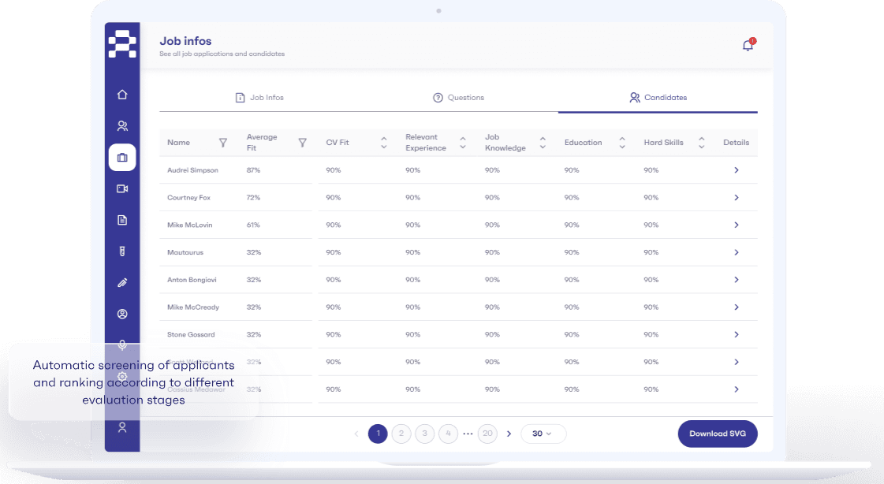Go to page 20 in pagination
The width and height of the screenshot is (884, 484).
pos(487,434)
